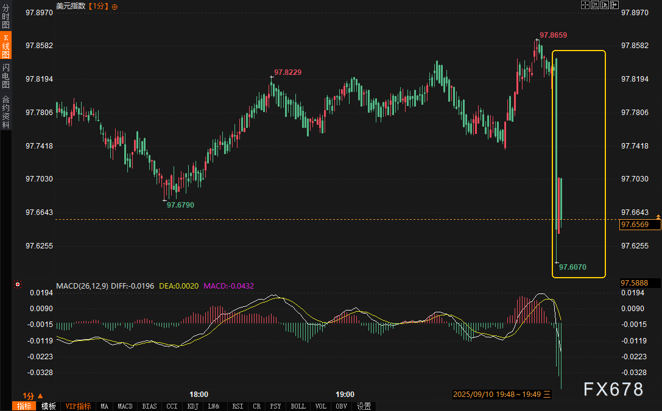Viewport: 662px width, 411px height.
Task: Click the orange arrows at right price axis
Action: 658,217
